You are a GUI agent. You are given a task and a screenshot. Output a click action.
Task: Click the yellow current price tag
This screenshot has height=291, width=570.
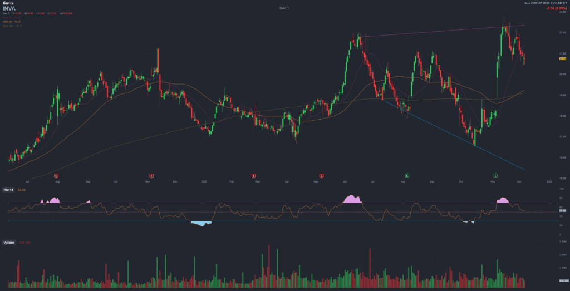point(563,58)
